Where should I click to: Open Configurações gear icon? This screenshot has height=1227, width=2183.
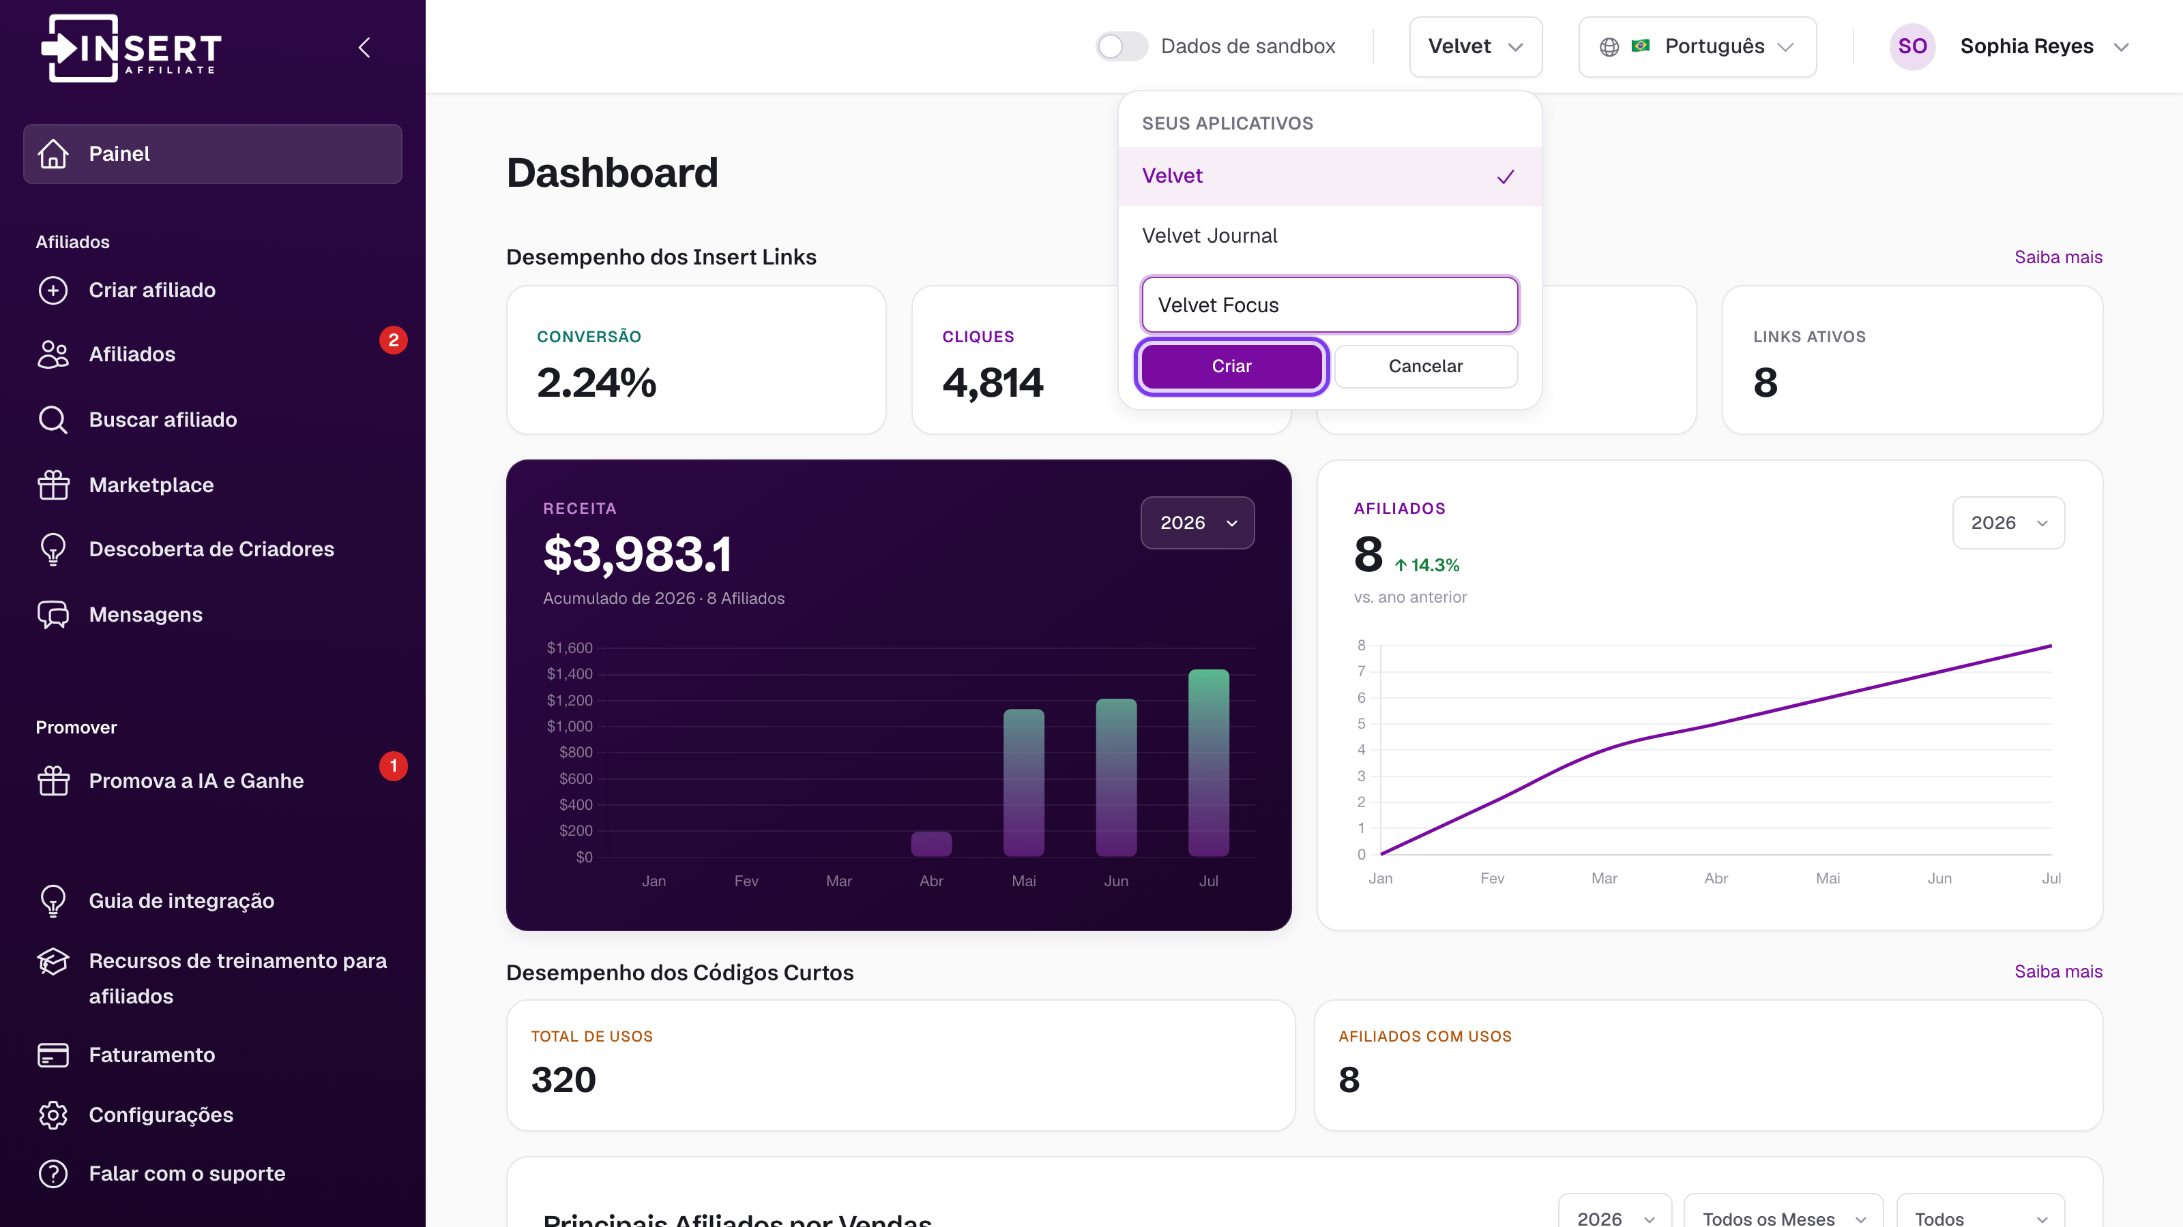point(53,1115)
